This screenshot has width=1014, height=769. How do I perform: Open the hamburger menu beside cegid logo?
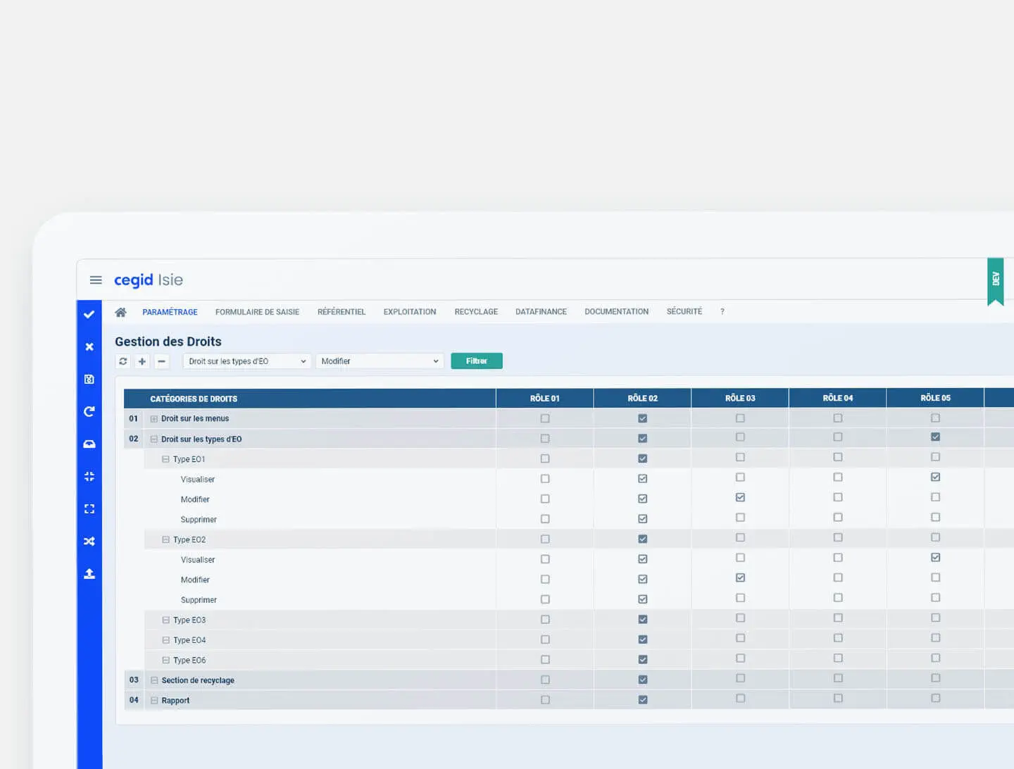point(96,280)
